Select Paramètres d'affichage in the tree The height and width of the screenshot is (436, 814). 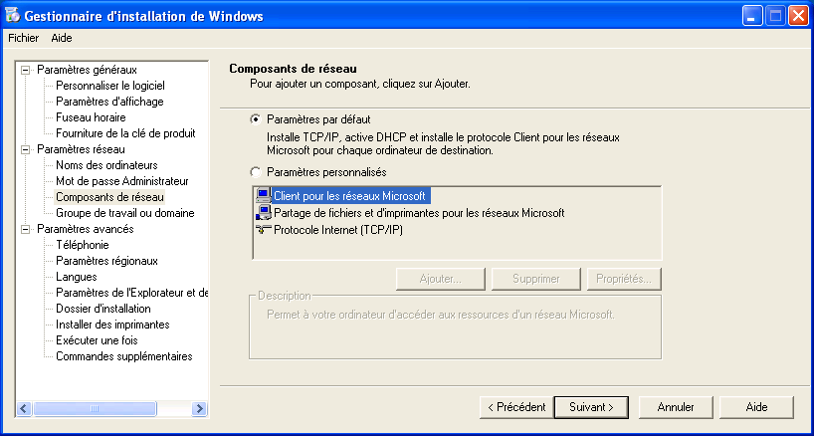(109, 102)
